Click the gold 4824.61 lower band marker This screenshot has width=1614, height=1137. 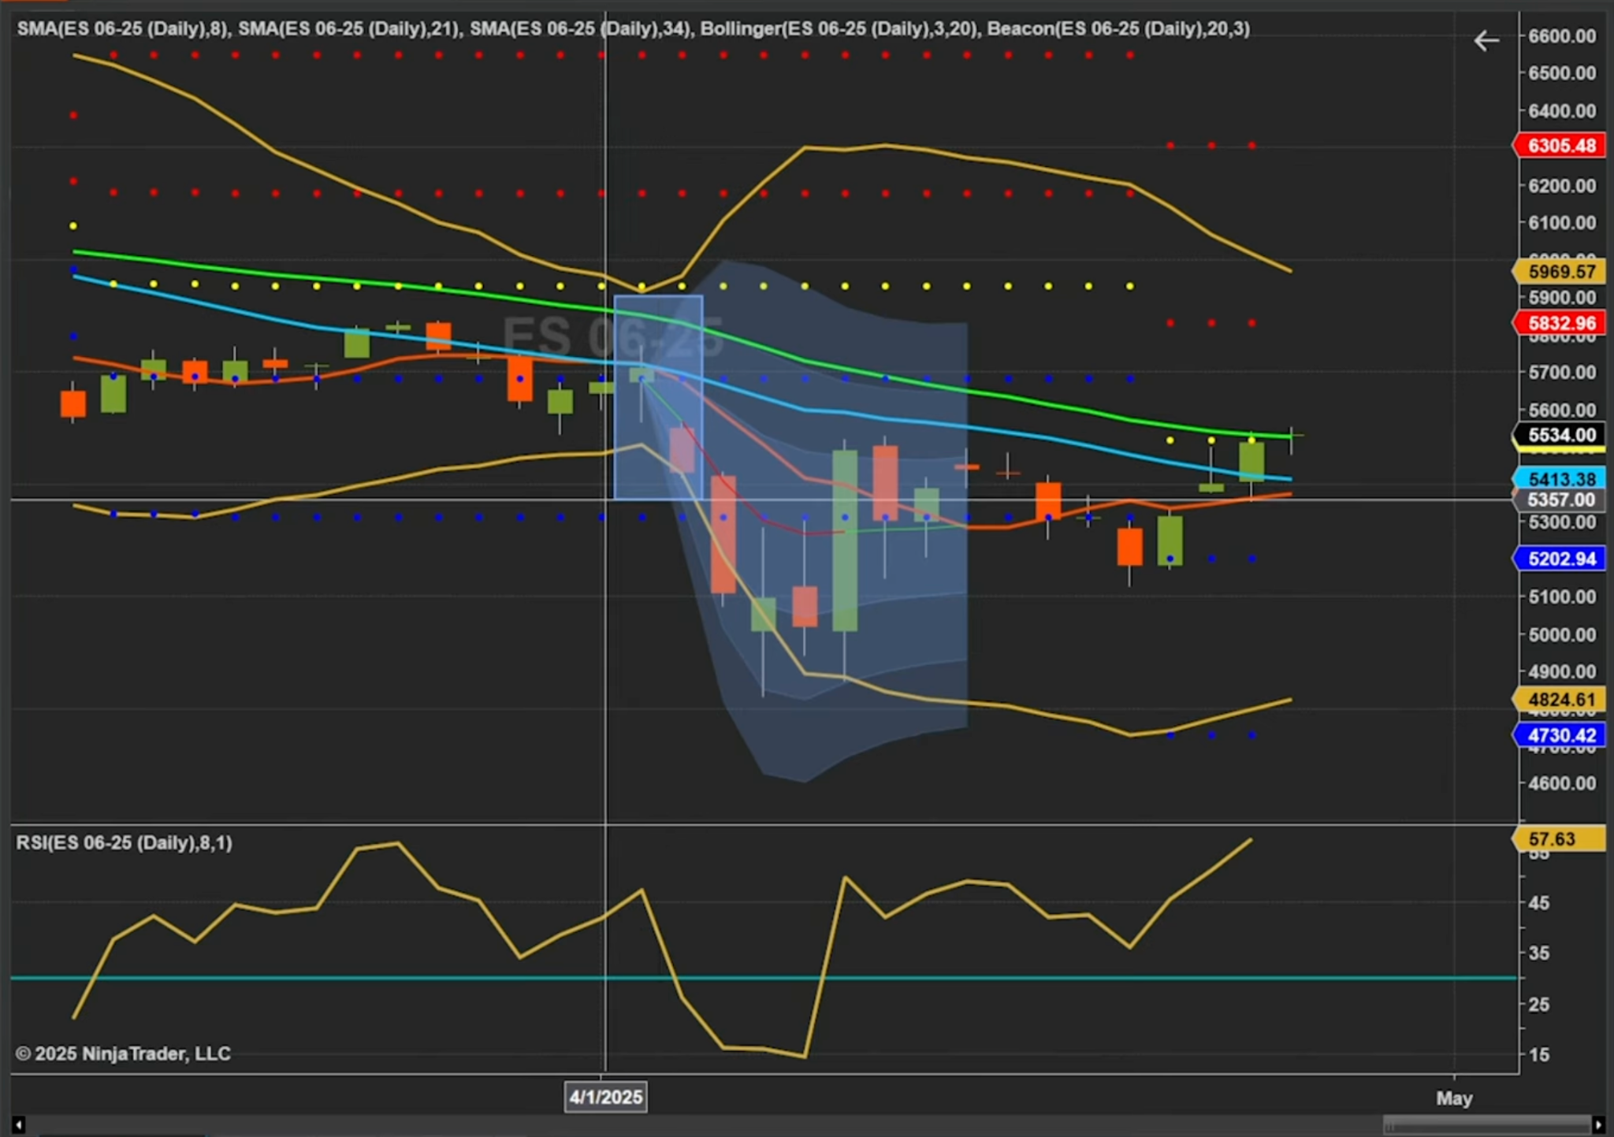(1560, 700)
